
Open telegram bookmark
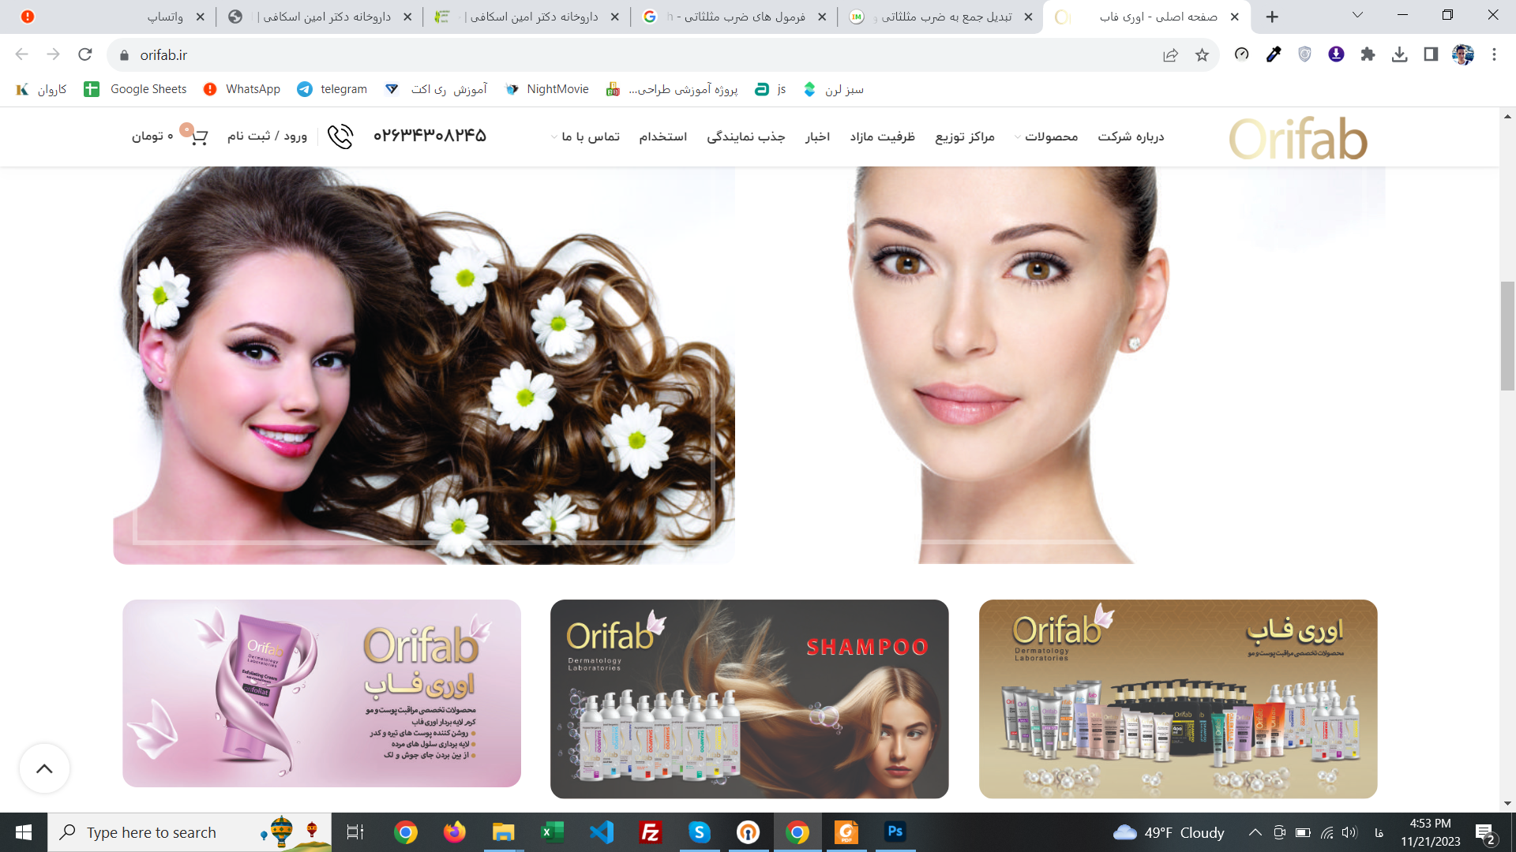332,89
